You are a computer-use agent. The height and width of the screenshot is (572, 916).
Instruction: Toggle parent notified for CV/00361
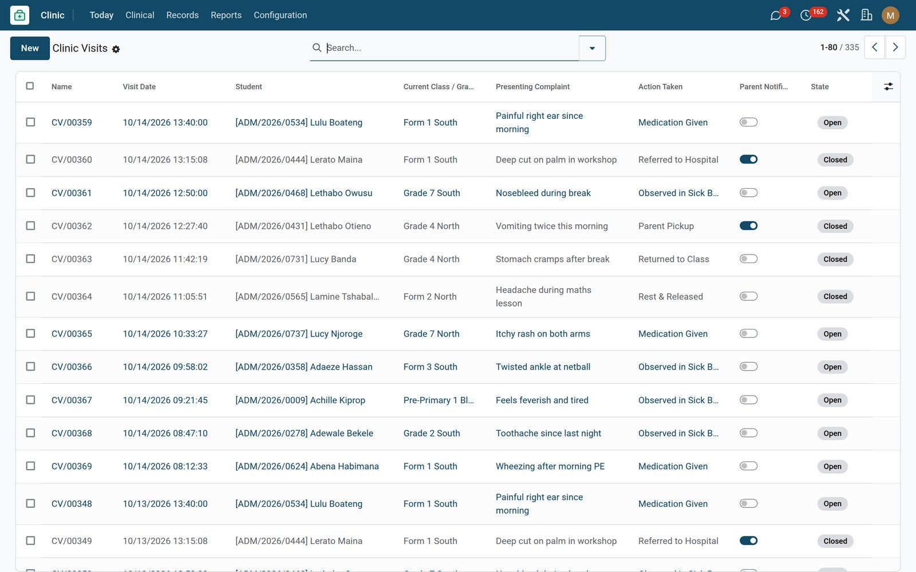748,192
